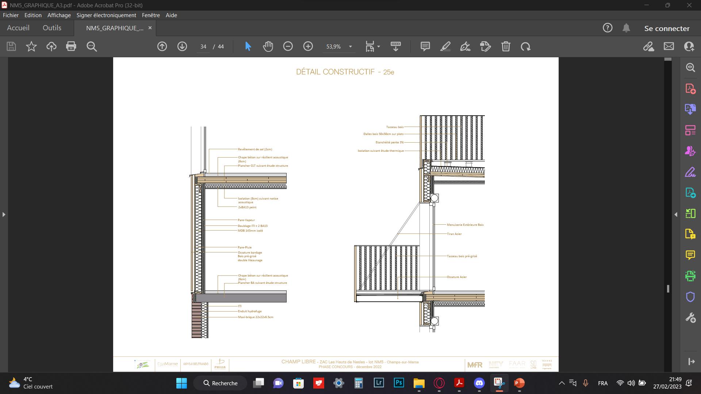Click the request signatures tool
The width and height of the screenshot is (701, 394).
tap(486, 46)
